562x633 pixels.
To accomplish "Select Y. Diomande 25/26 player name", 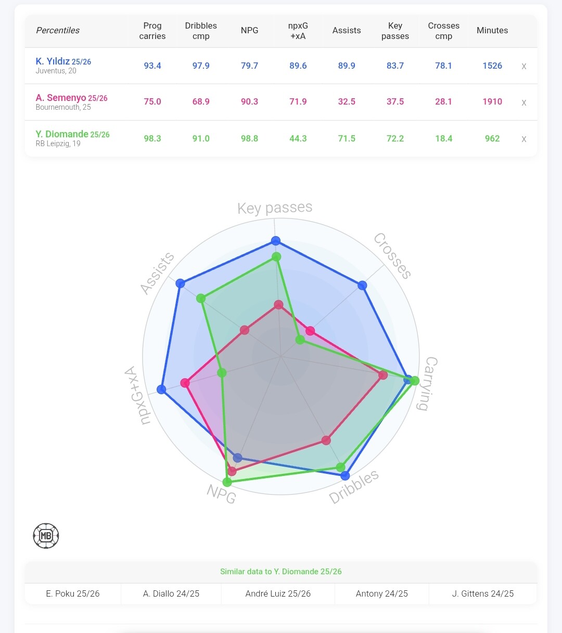I will (72, 134).
